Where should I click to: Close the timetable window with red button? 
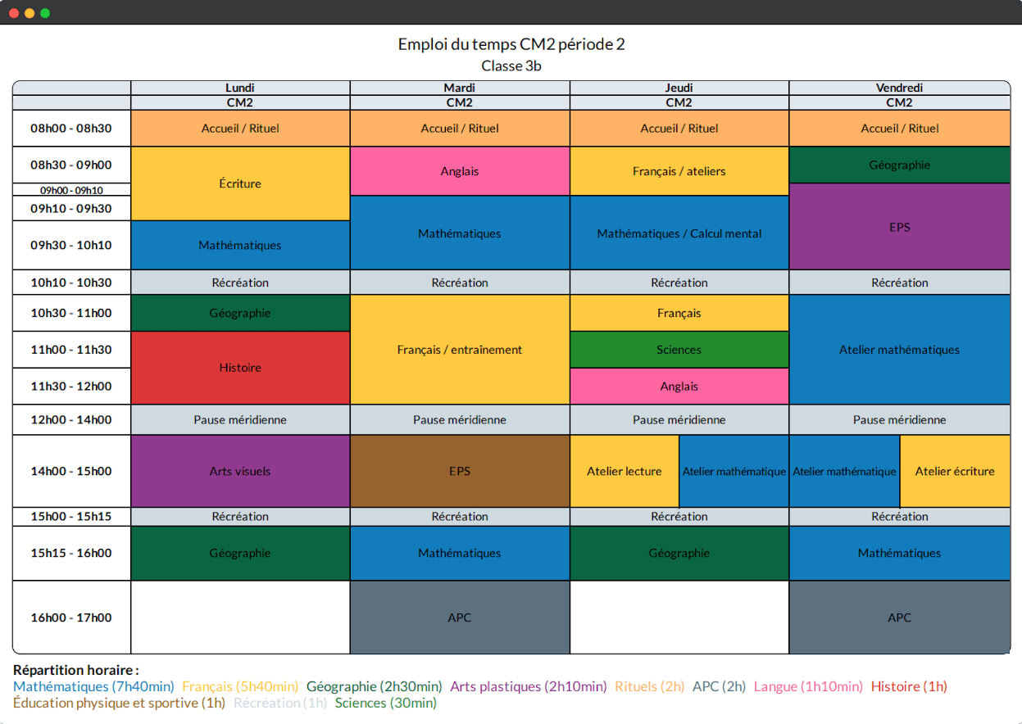(x=13, y=13)
